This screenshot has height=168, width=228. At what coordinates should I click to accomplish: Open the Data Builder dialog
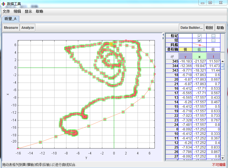point(192,28)
